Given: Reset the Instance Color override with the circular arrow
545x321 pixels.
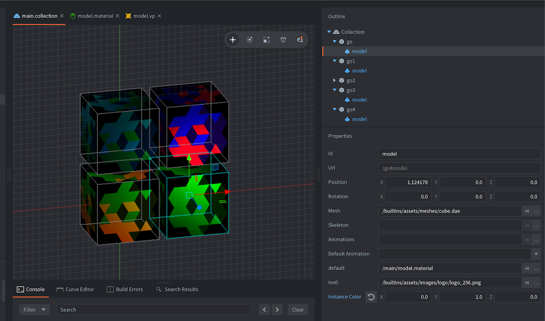Looking at the screenshot, I should 371,297.
